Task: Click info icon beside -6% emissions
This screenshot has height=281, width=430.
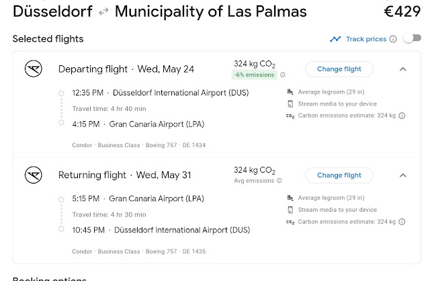Action: click(283, 75)
